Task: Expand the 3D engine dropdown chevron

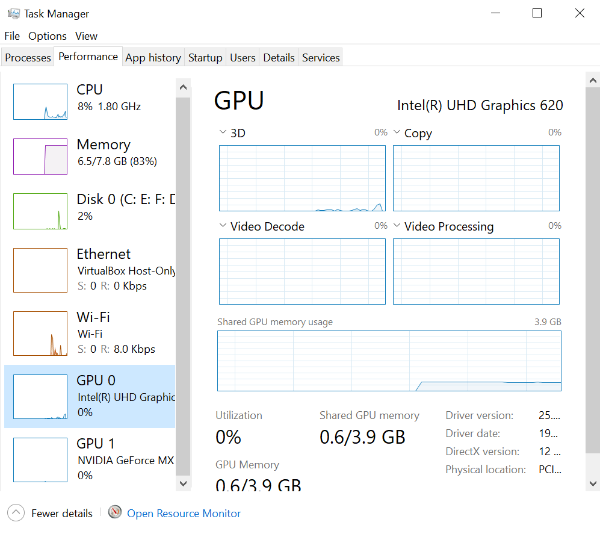Action: coord(223,132)
